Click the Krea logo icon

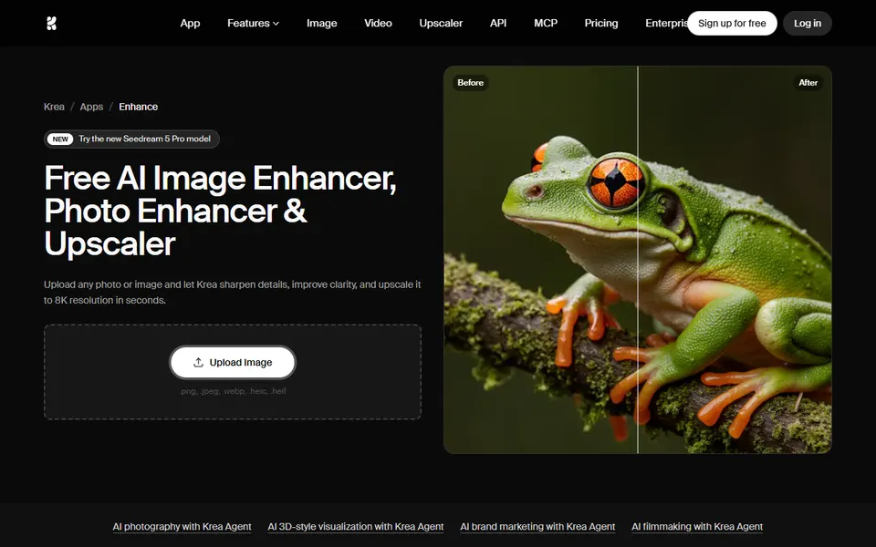coord(51,24)
